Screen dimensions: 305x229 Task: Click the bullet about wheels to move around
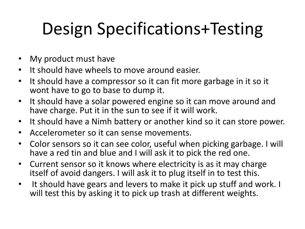coord(115,70)
